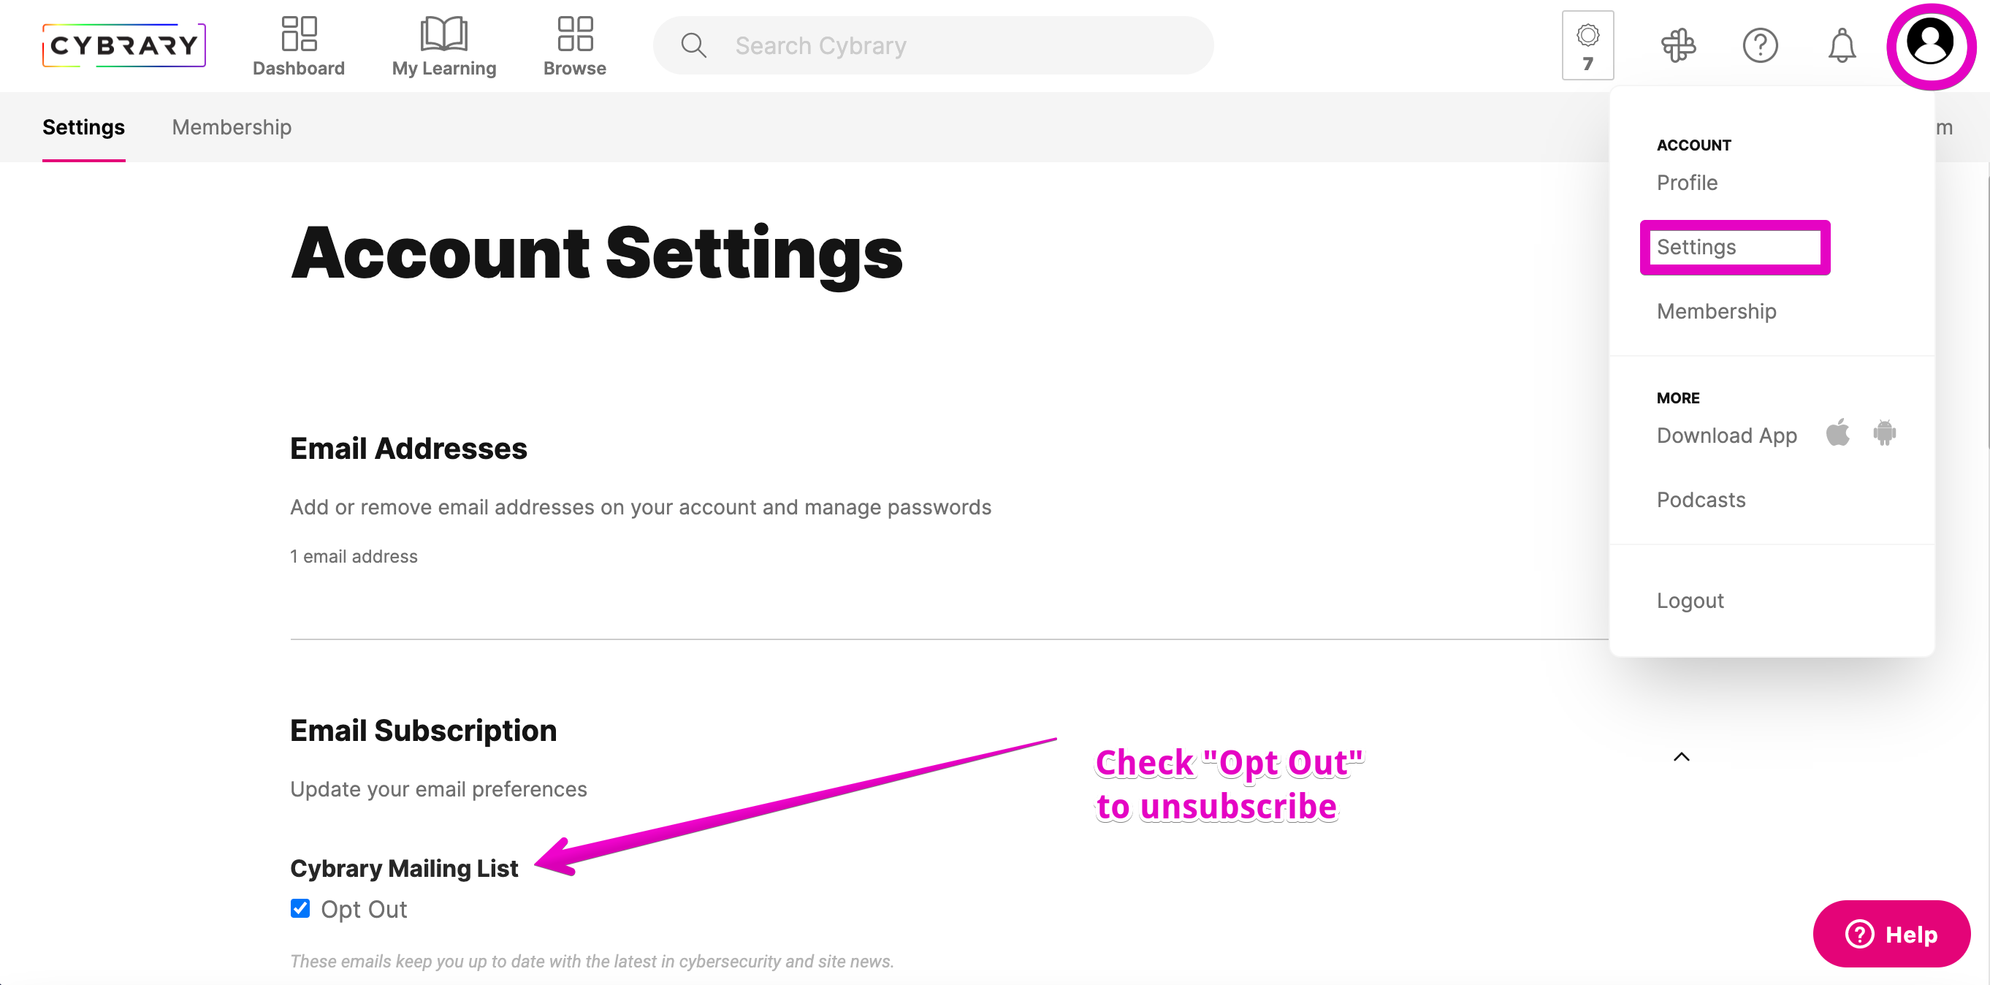Open the My Learning book icon
Screen dimensions: 1990x985
[x=443, y=34]
